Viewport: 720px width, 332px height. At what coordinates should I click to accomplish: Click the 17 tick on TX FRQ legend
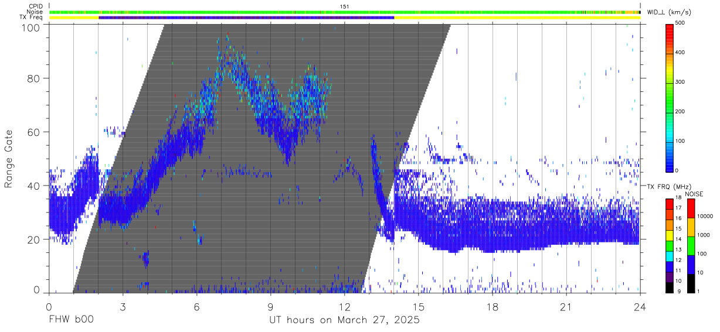[678, 208]
